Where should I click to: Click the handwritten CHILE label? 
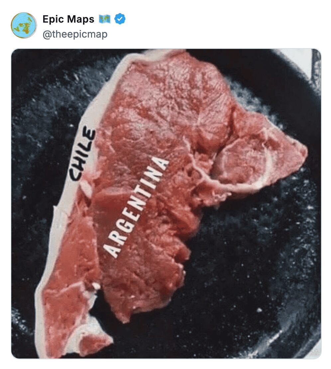(x=82, y=155)
